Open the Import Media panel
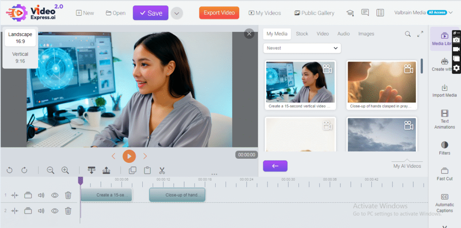The image size is (461, 228). coord(444,91)
